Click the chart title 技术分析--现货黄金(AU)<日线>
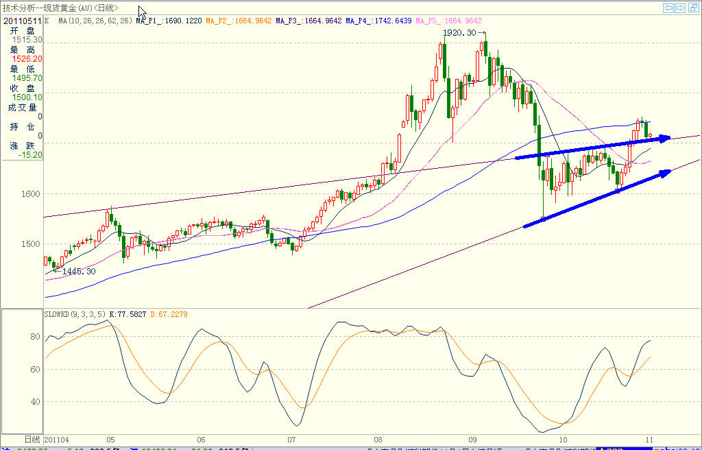This screenshot has width=702, height=450. [x=61, y=8]
